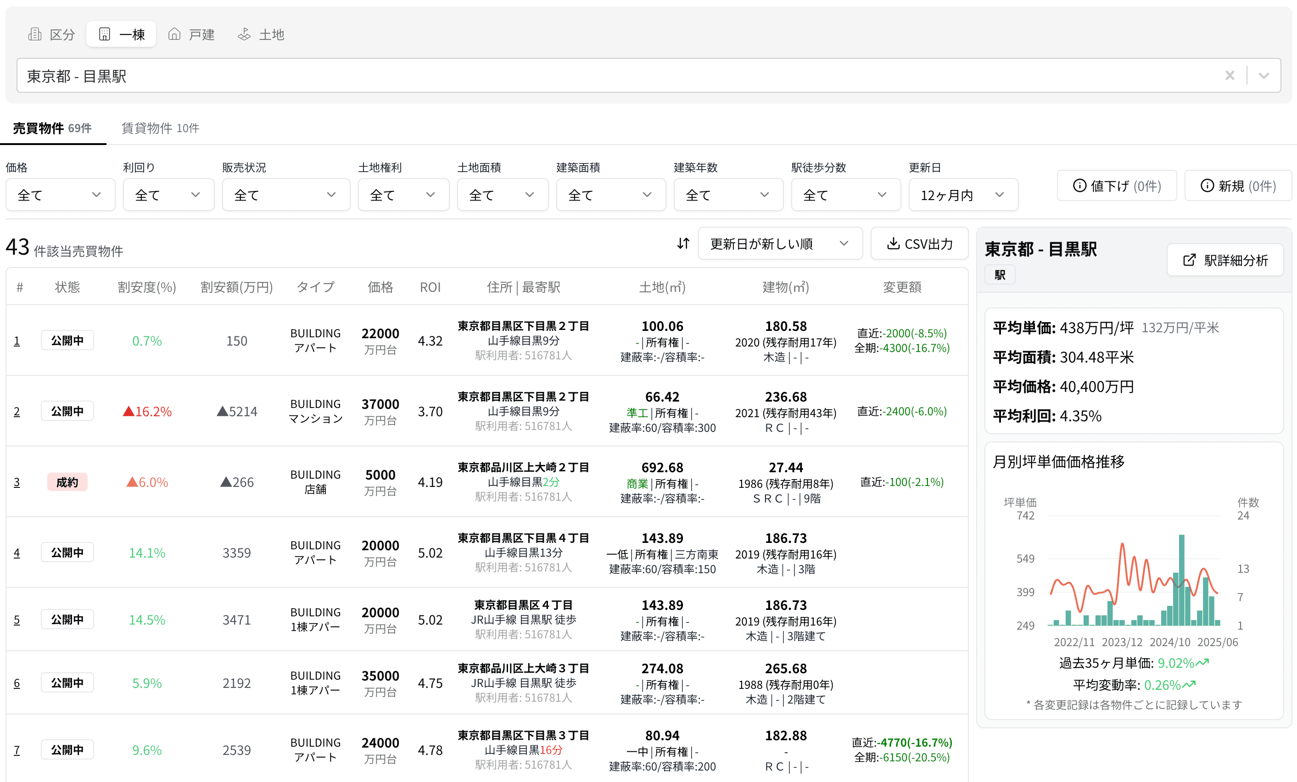The width and height of the screenshot is (1297, 782).
Task: Click the 成約 status badge in row 3
Action: 67,482
